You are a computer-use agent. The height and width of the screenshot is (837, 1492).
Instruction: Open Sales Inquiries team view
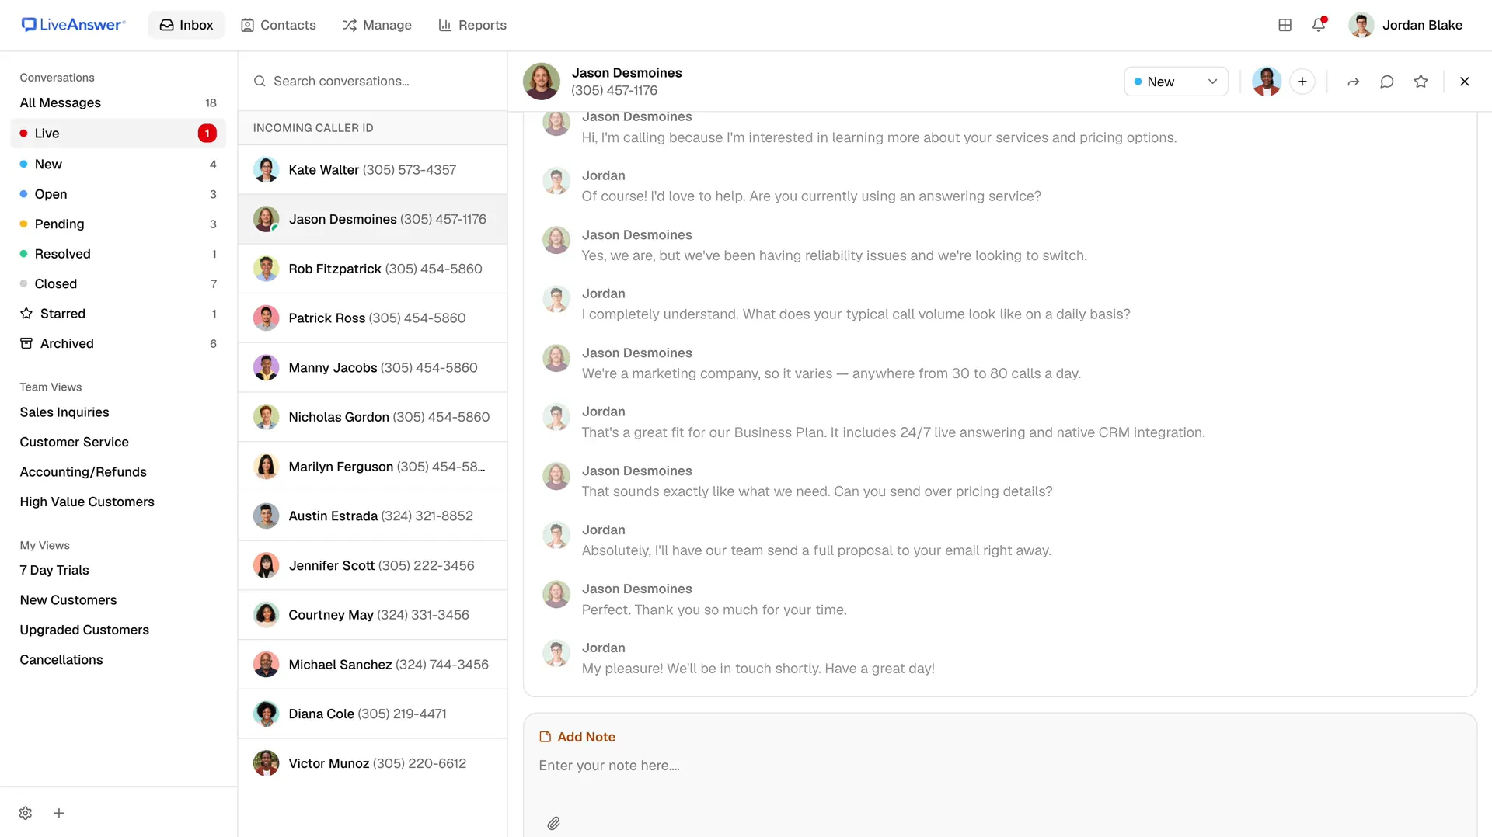click(x=64, y=412)
